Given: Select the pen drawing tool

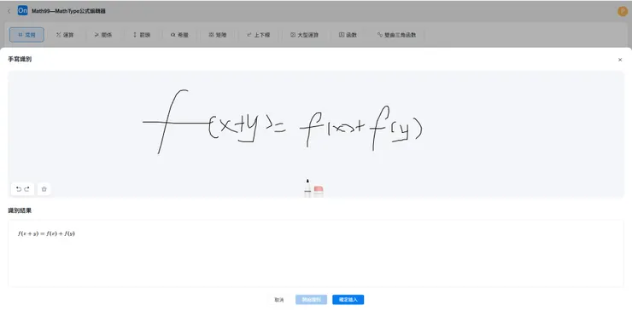Looking at the screenshot, I should tap(307, 188).
